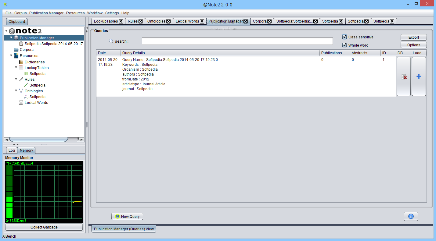Click the green table icon under LookupTables
The height and width of the screenshot is (241, 436).
pyautogui.click(x=26, y=73)
